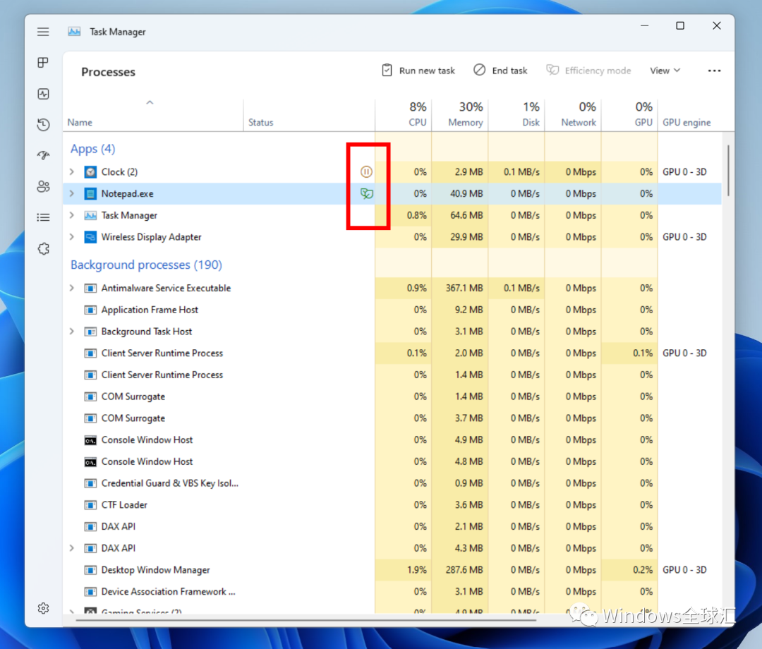Click the 40.9 MB memory value
The height and width of the screenshot is (649, 762).
tap(466, 194)
